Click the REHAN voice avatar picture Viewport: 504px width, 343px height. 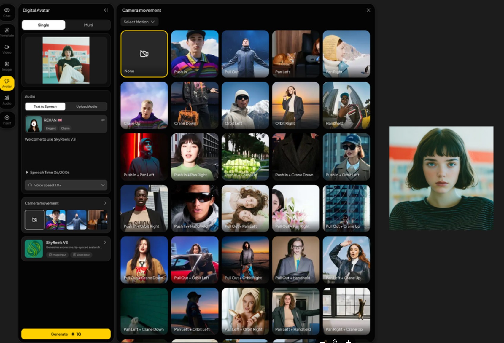click(x=34, y=124)
